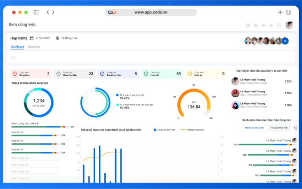This screenshot has height=189, width=302.
Task: Click the www.app.codx.vn address bar
Action: click(151, 12)
